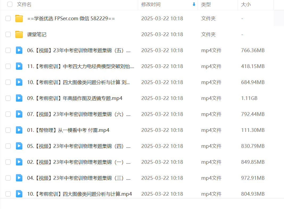Check the box for 课堂笔记 folder
The image size is (284, 209).
point(8,34)
